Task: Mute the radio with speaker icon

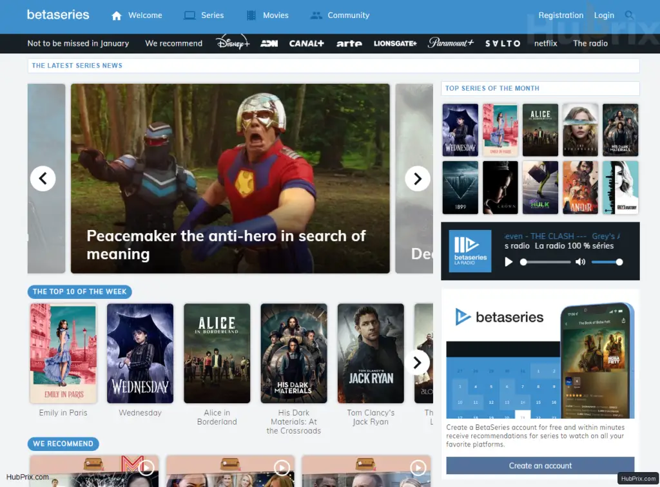Action: click(581, 262)
